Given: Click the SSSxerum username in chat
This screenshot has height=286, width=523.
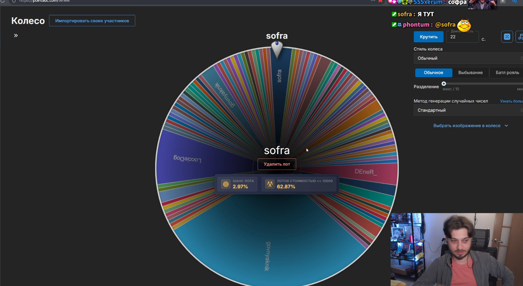Looking at the screenshot, I should point(428,2).
